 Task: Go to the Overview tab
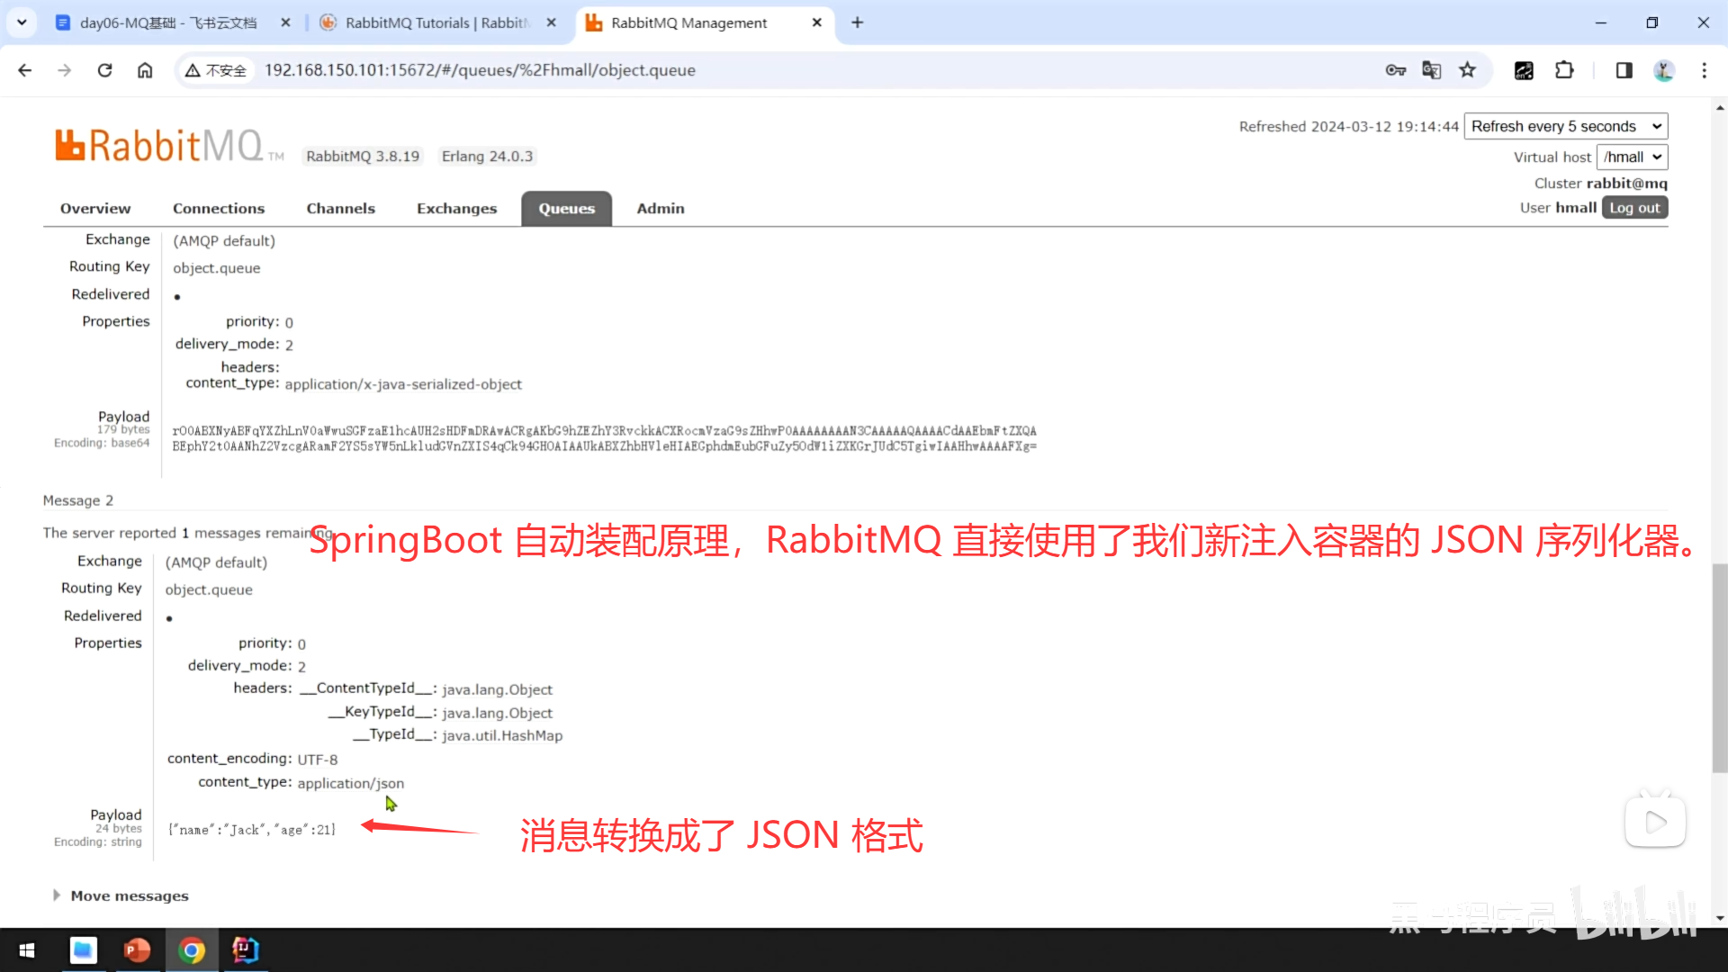tap(95, 209)
